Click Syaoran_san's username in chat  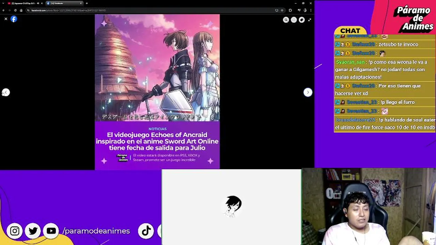click(350, 62)
